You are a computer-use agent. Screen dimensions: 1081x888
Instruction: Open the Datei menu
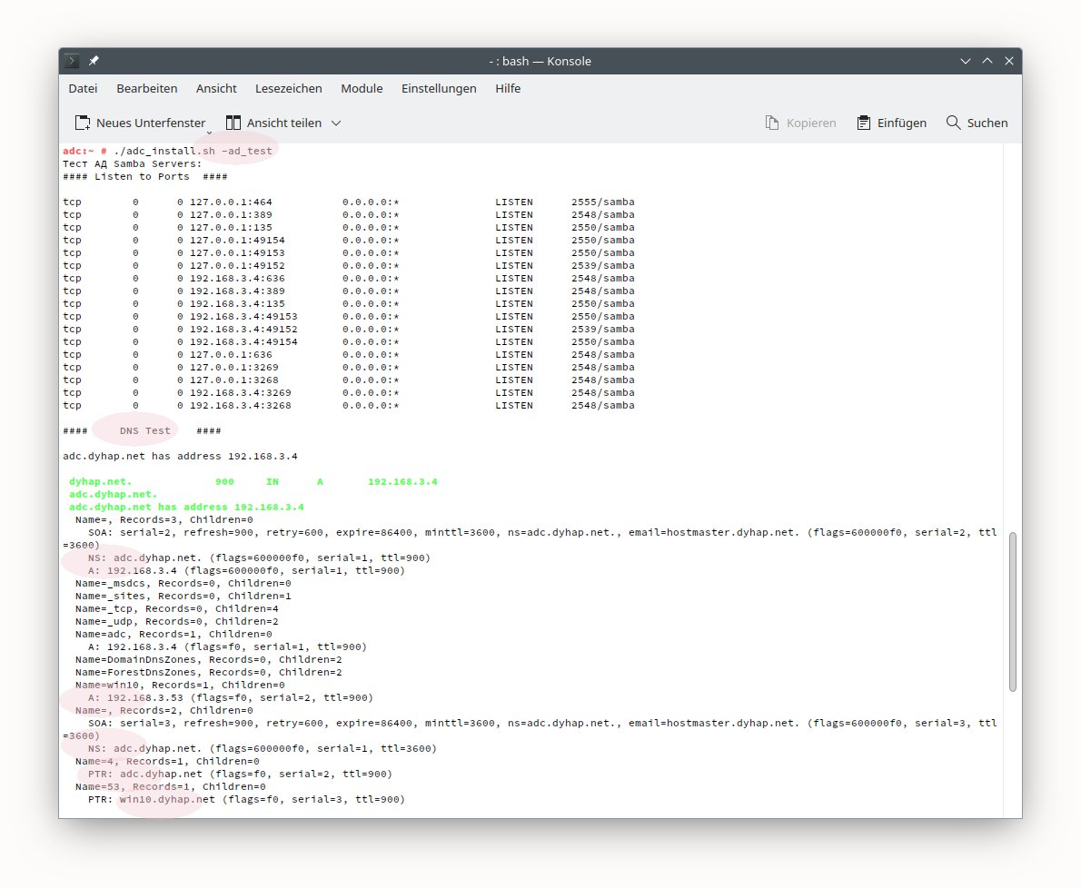83,88
